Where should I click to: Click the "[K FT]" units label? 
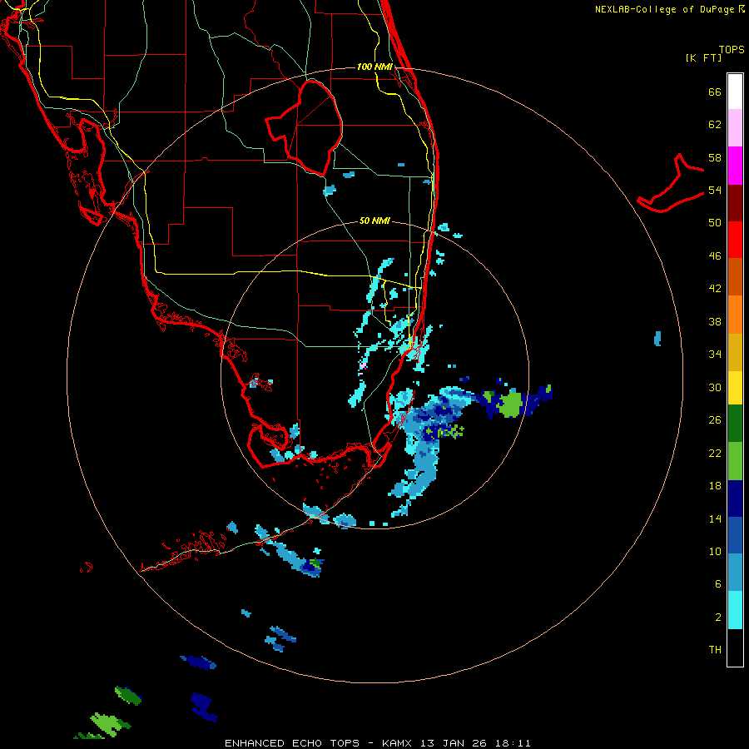(703, 58)
